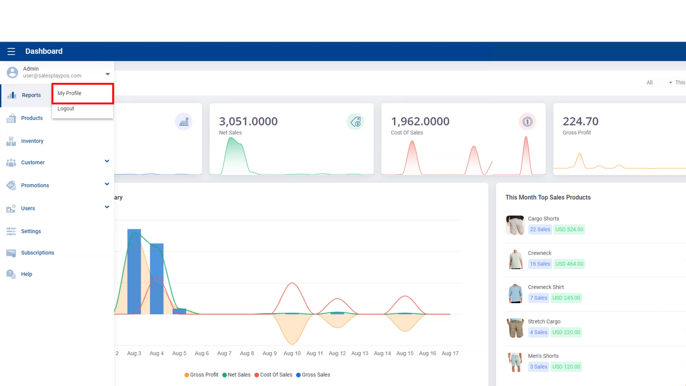Image resolution: width=686 pixels, height=386 pixels.
Task: Click the Gross Sales legend color dot
Action: point(298,375)
